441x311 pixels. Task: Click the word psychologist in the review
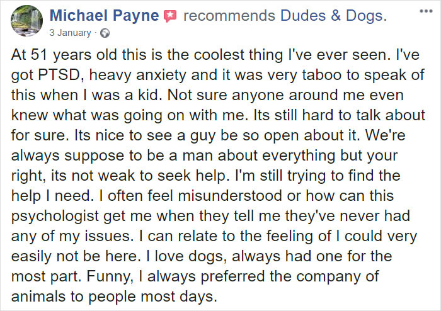point(55,216)
